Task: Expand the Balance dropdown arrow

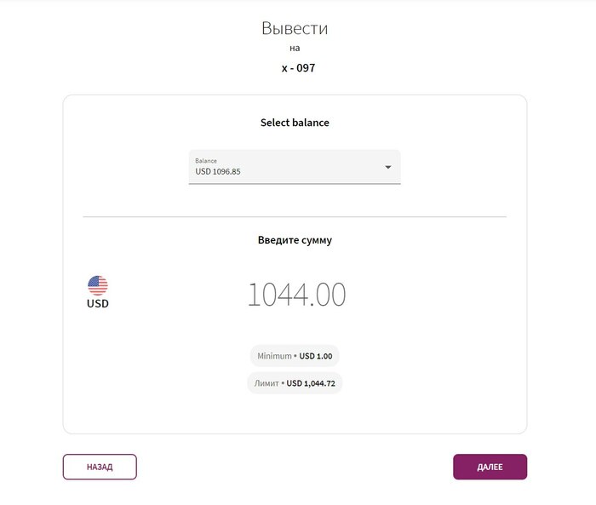Action: [x=387, y=167]
